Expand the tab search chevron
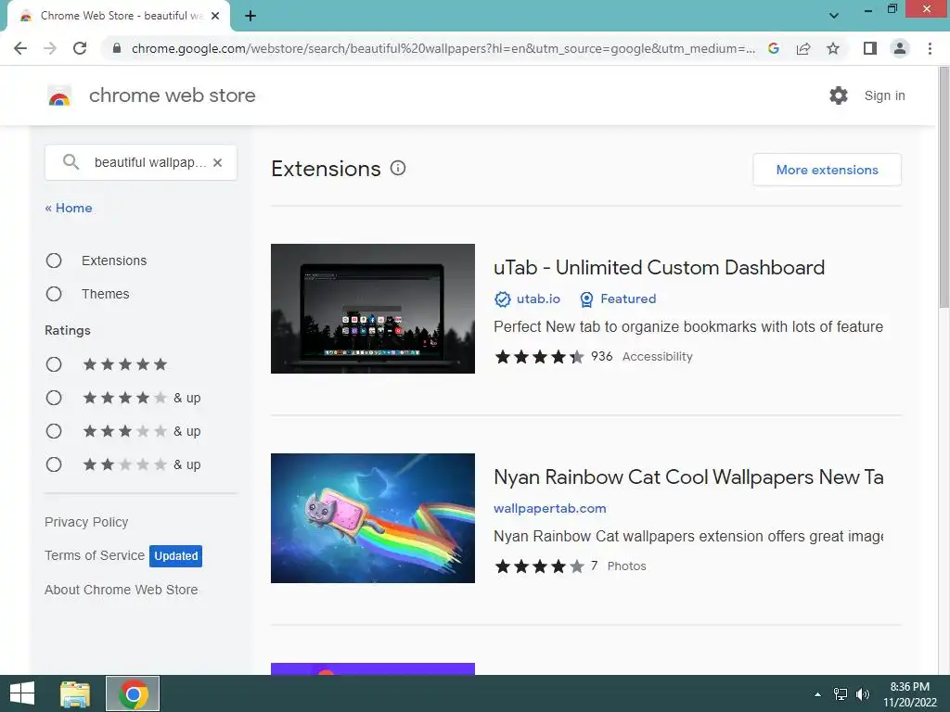The height and width of the screenshot is (712, 950). pos(834,16)
